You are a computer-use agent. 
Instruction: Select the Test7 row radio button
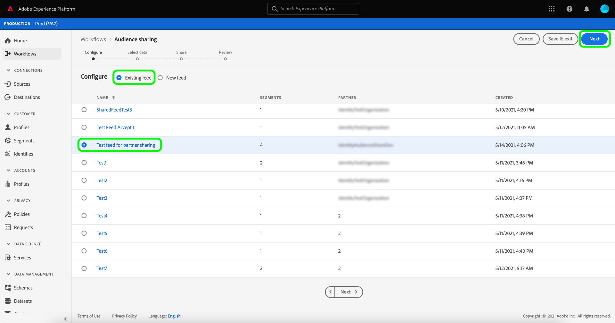click(84, 268)
